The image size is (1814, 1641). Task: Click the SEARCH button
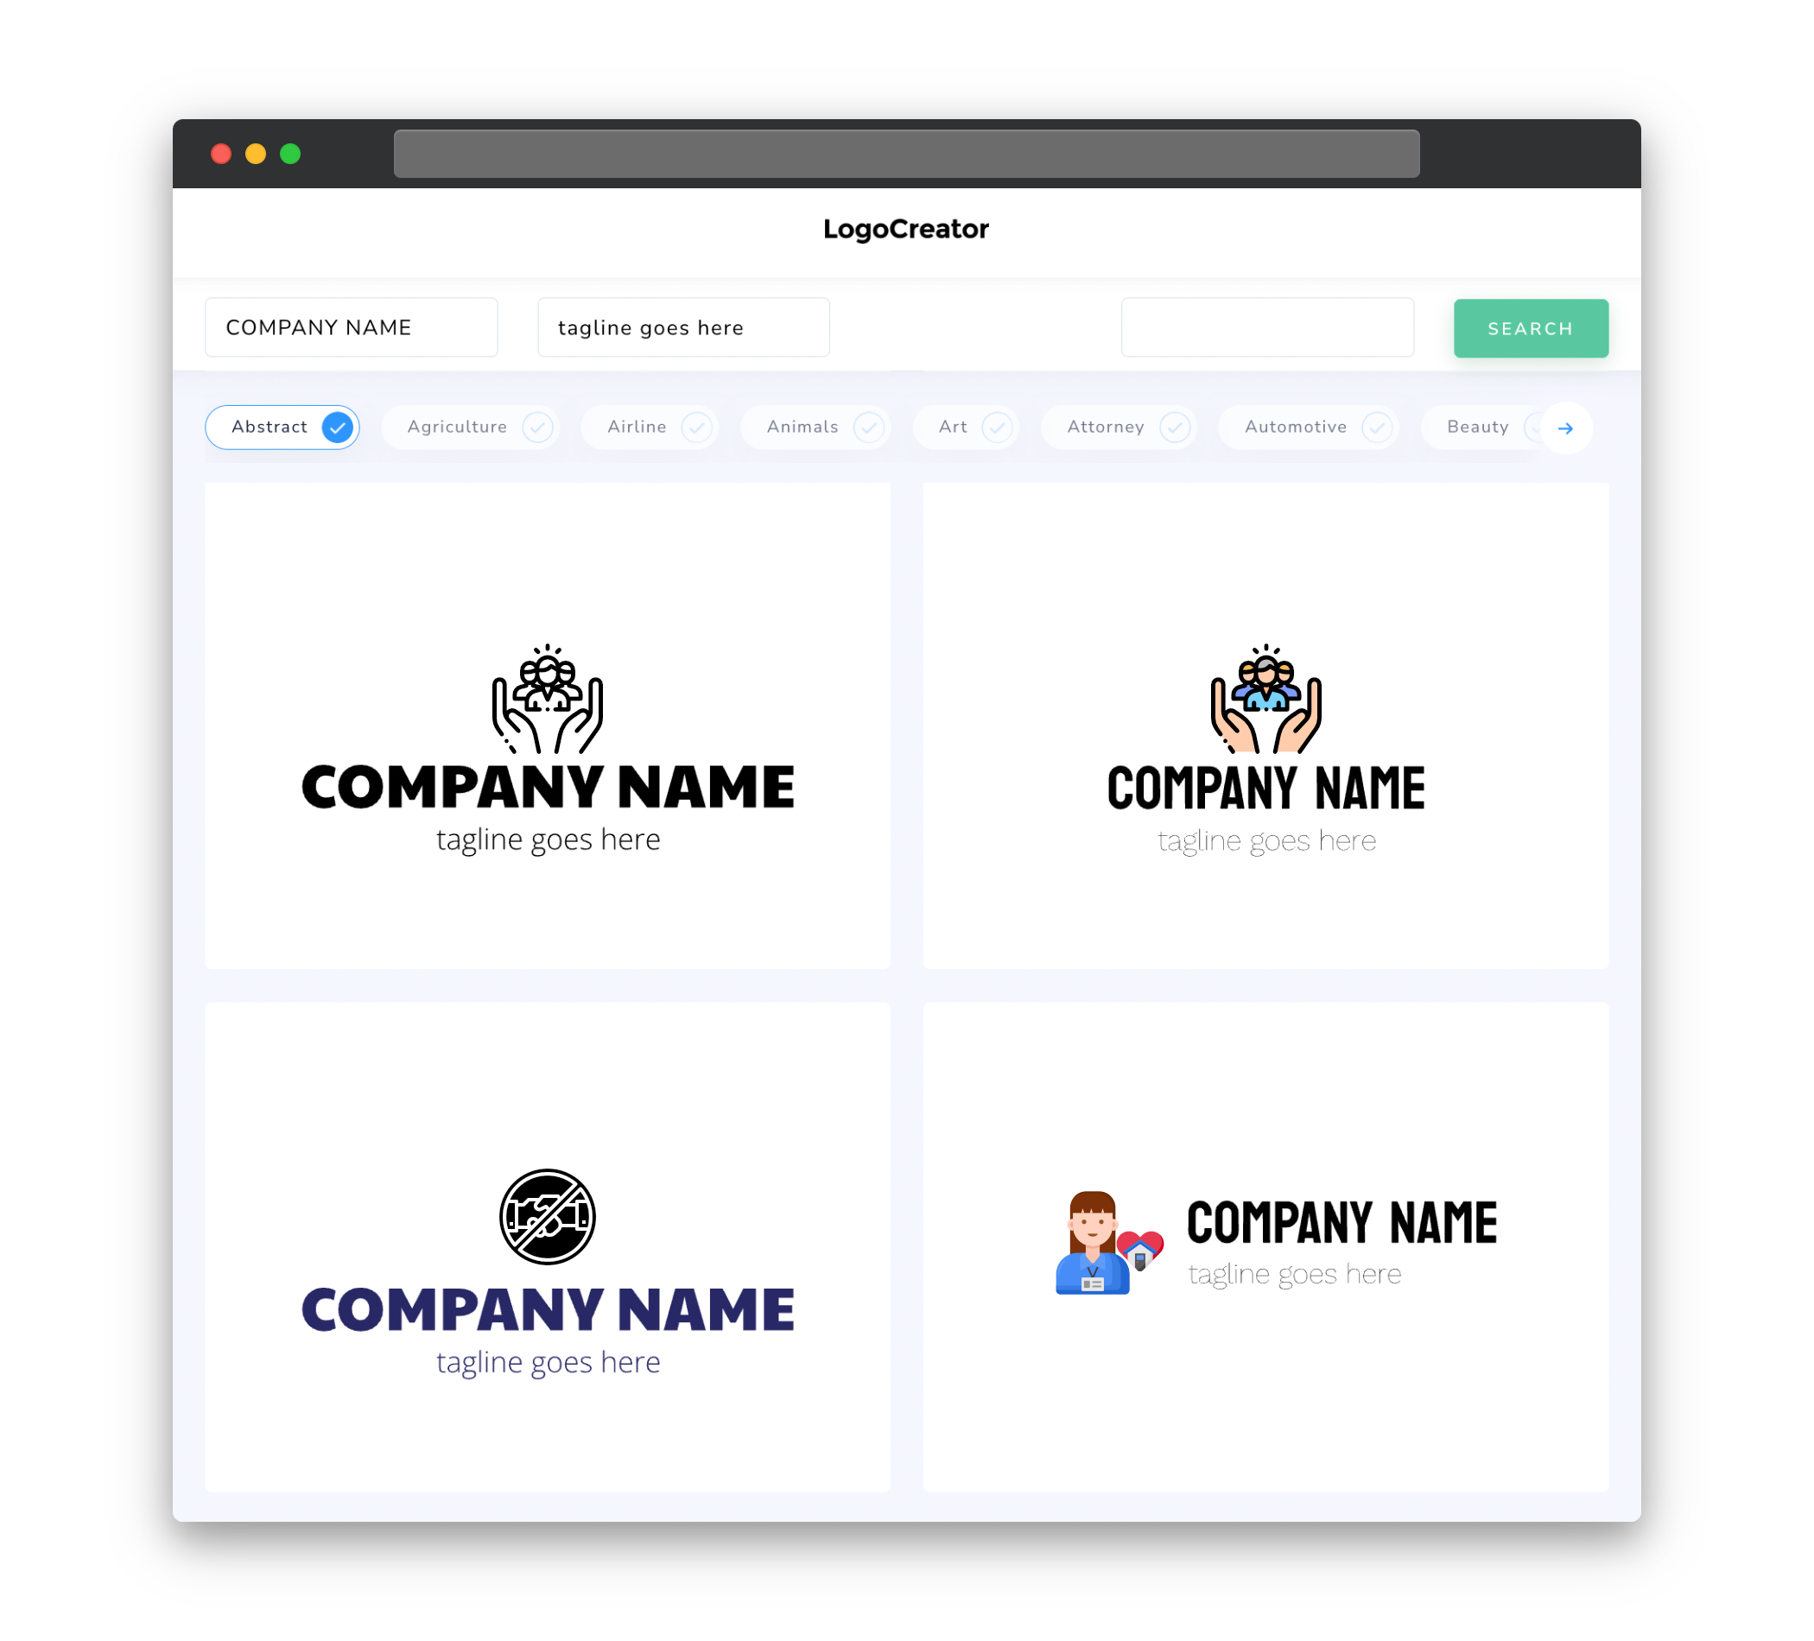coord(1530,328)
